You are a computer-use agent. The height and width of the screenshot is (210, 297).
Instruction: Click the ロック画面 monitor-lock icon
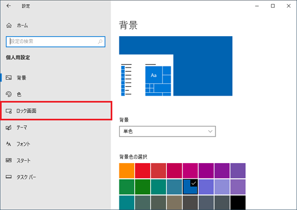click(9, 111)
